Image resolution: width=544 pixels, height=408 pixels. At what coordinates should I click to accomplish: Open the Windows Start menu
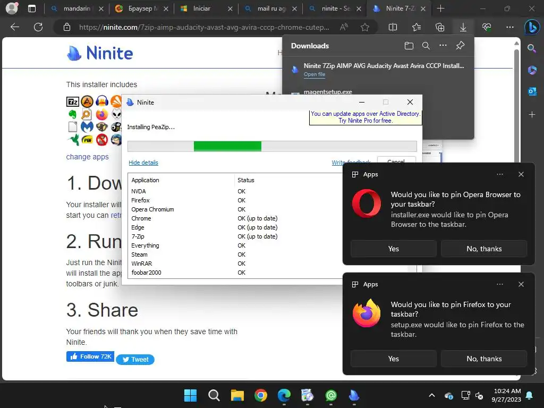[x=190, y=395]
